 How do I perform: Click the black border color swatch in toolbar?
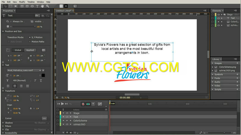(x=66, y=6)
